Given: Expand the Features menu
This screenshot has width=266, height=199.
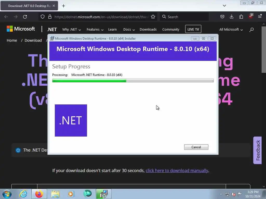Looking at the screenshot, I should [95, 30].
